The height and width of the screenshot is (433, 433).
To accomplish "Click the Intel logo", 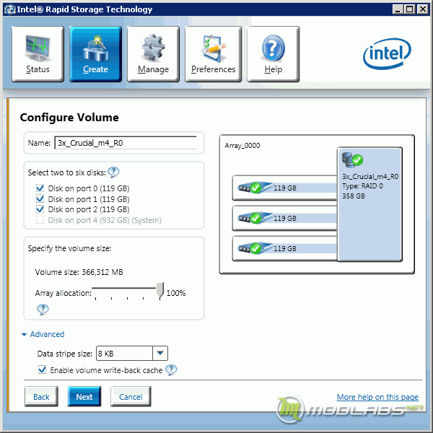I will point(387,53).
